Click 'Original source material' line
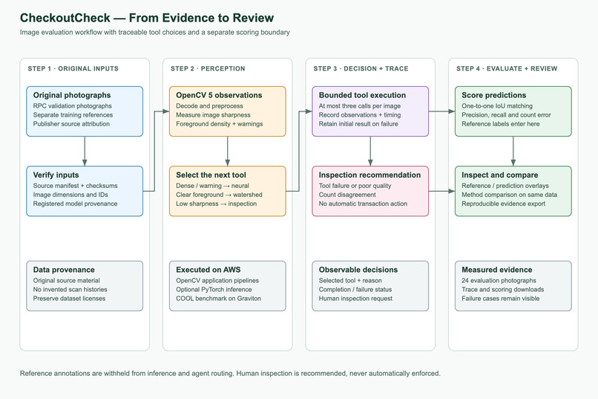The image size is (598, 399). point(66,280)
